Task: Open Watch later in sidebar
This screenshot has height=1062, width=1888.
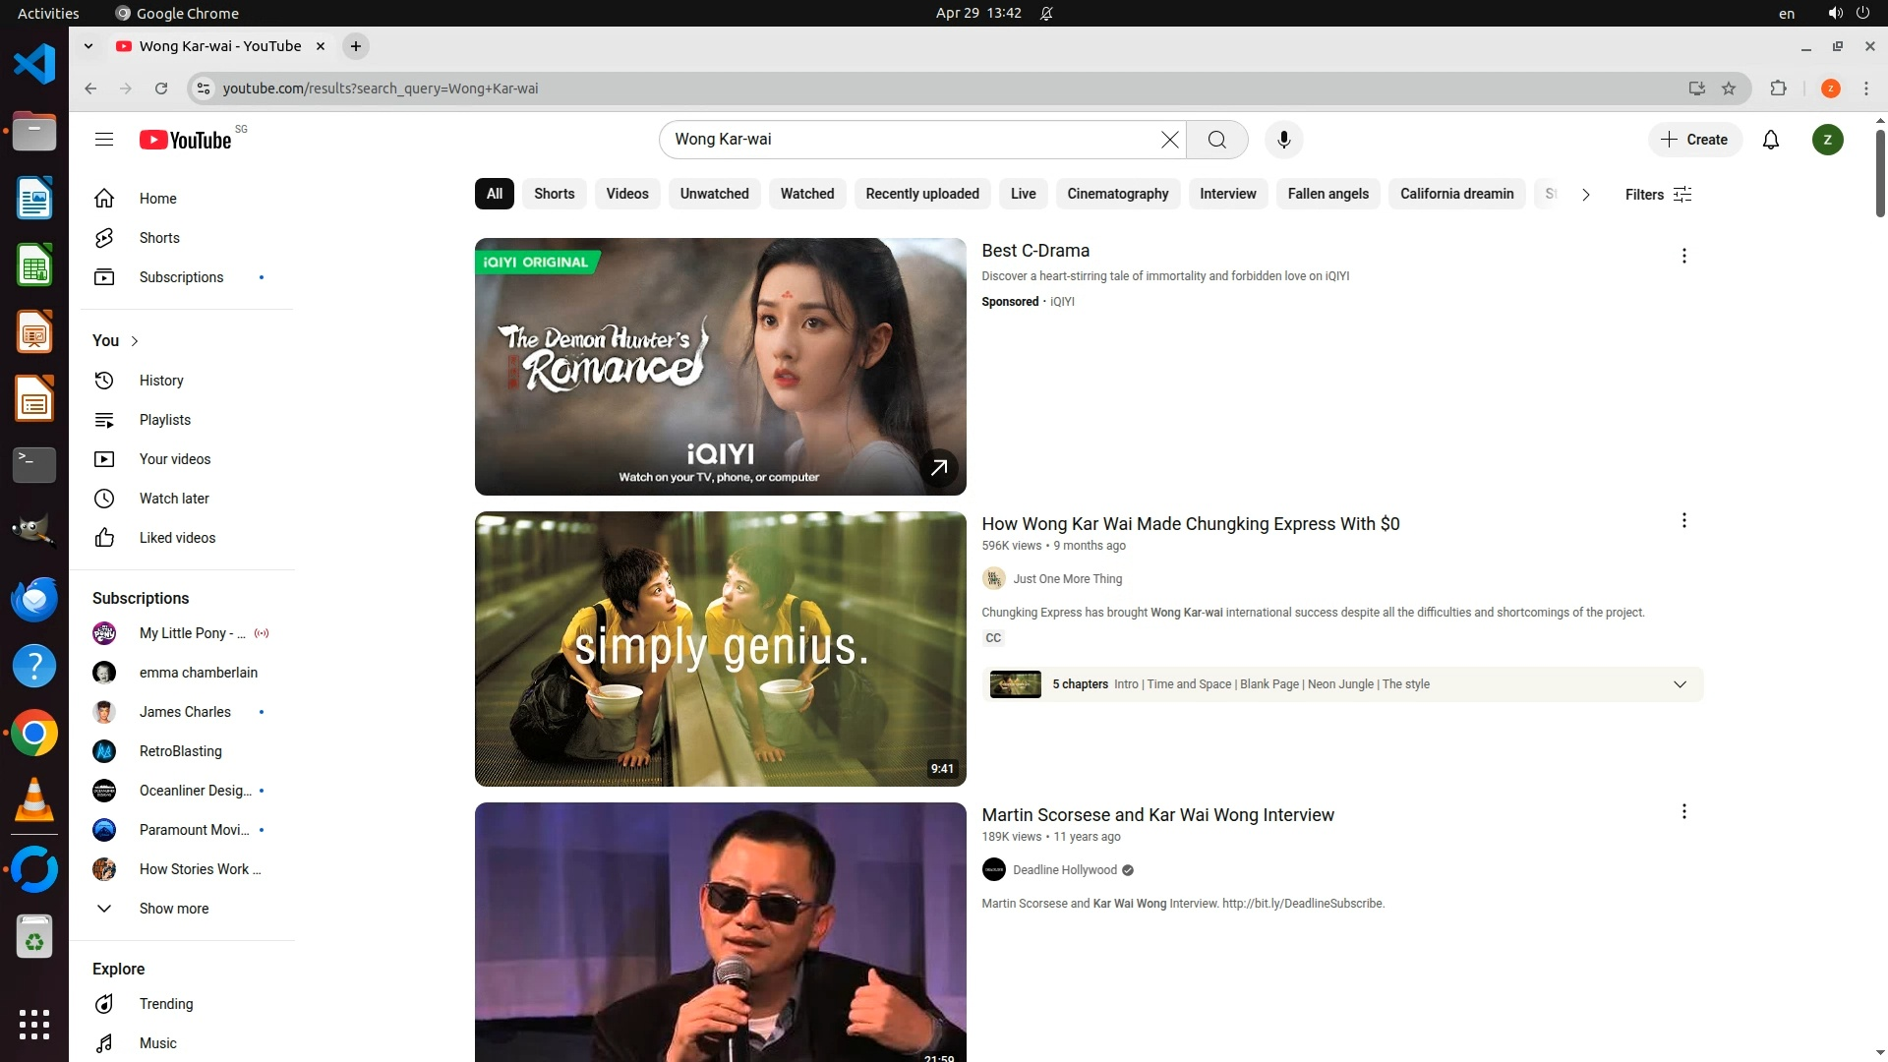Action: 174,499
